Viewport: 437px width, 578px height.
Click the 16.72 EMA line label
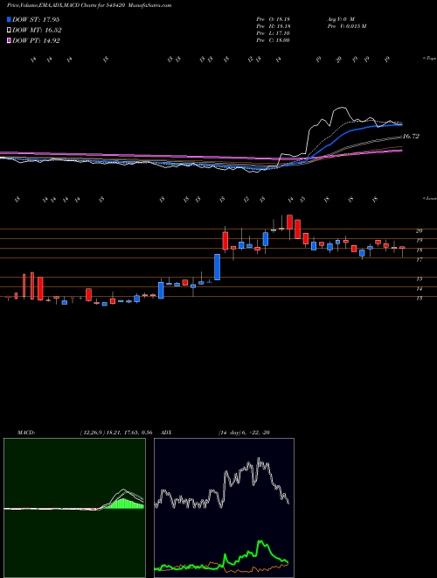[x=411, y=137]
